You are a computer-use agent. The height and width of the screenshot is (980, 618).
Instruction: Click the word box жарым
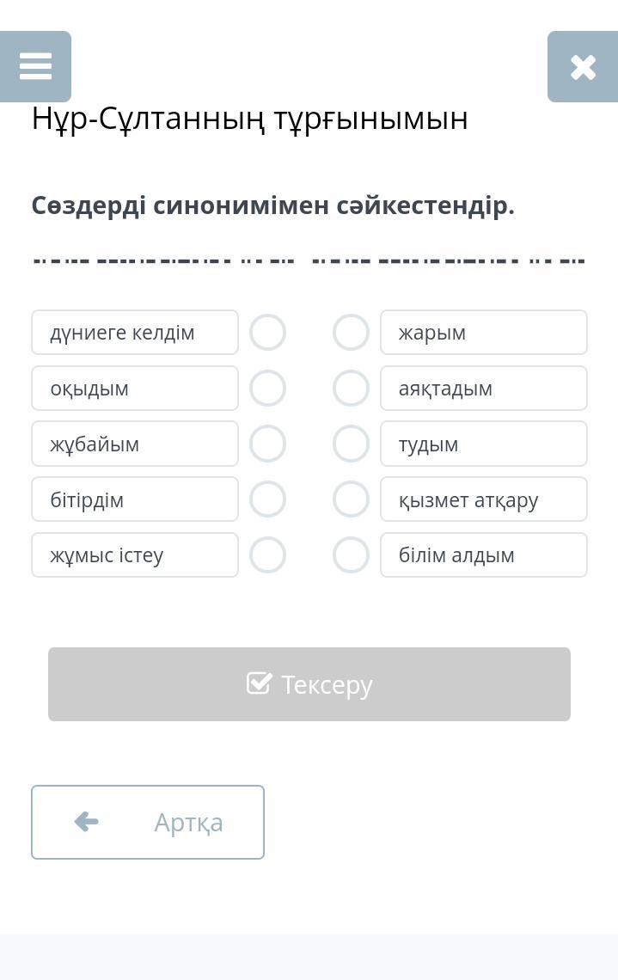point(483,333)
